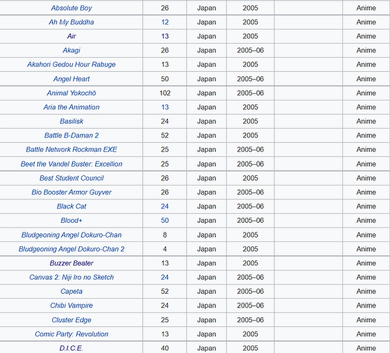
Task: Open Bio Booster Armor Guyver link
Action: click(72, 192)
